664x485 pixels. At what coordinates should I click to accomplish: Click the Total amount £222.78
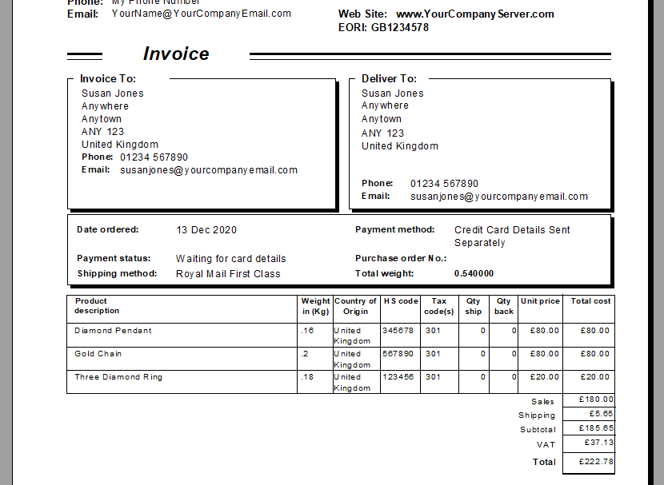point(596,461)
